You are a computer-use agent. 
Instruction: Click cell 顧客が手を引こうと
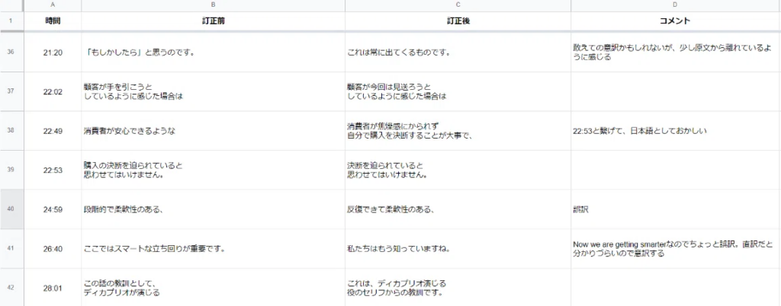point(214,91)
